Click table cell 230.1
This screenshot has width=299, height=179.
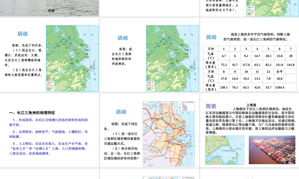224,87
